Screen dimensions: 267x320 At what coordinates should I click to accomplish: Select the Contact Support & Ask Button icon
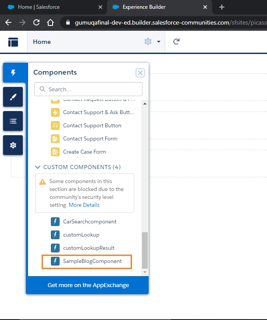point(55,112)
